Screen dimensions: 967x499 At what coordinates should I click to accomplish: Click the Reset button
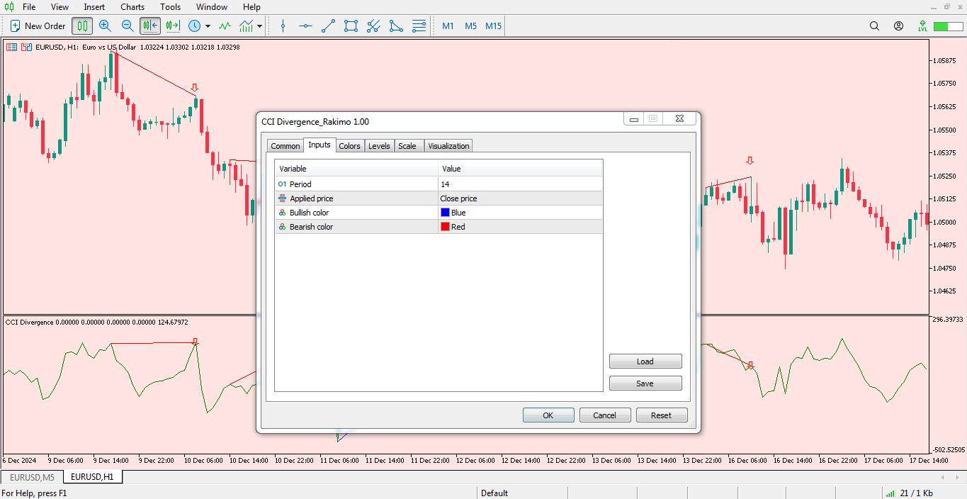pos(662,415)
